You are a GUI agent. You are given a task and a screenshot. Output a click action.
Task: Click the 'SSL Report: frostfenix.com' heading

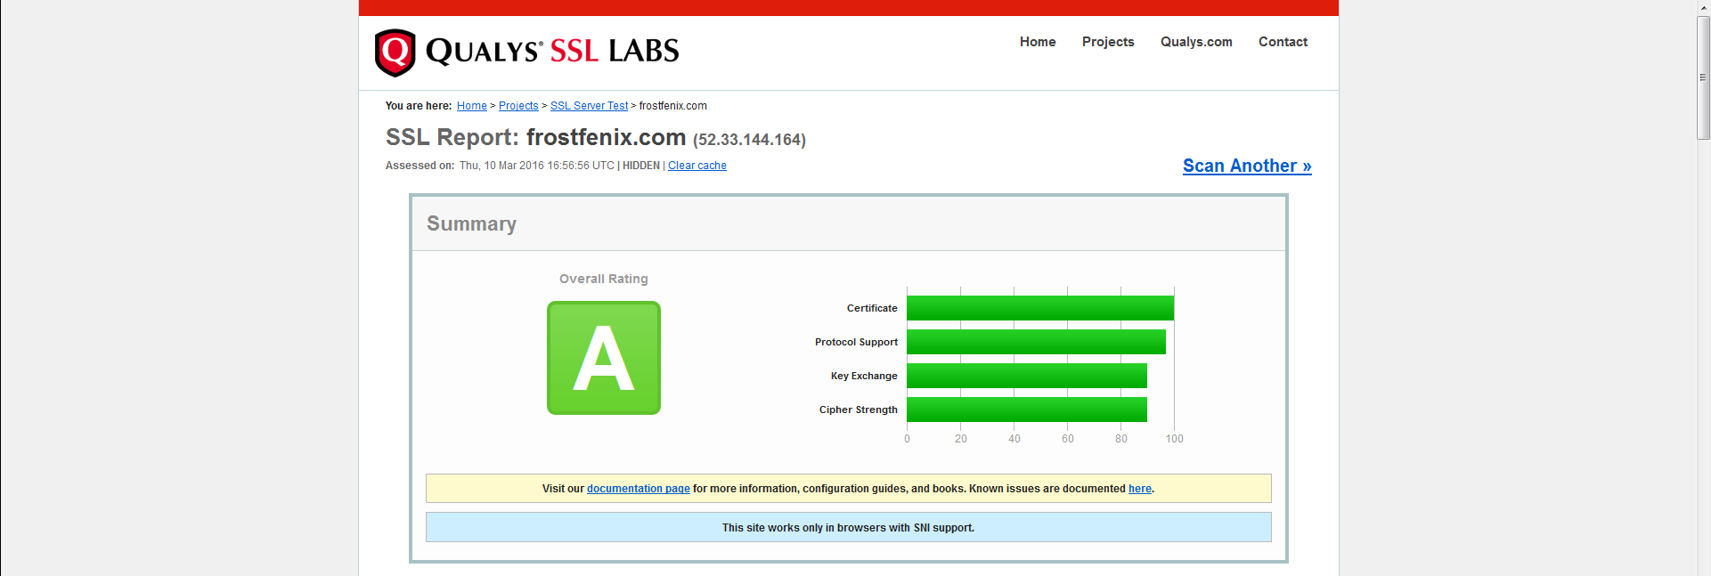pos(535,137)
